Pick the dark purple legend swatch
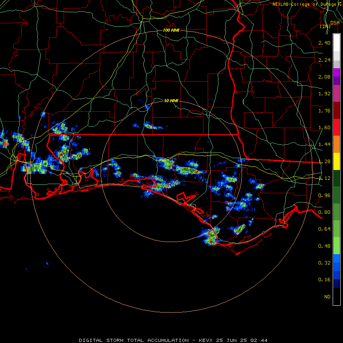Viewport: 343px width, 343px height. [337, 81]
